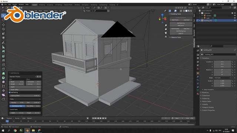Viewport: 237px width, 133px height.
Task: Click the Depth Offset slider field
Action: [x=25, y=89]
